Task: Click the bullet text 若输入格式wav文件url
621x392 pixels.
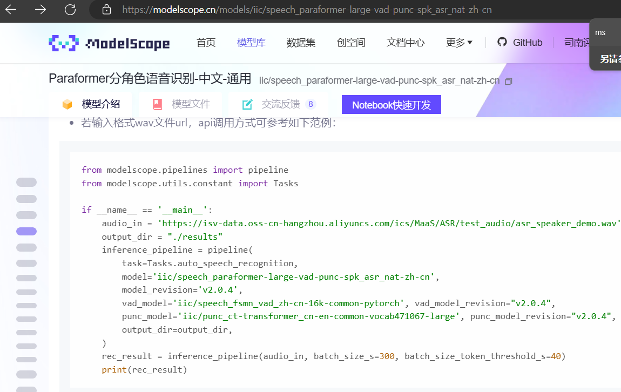Action: click(x=134, y=123)
